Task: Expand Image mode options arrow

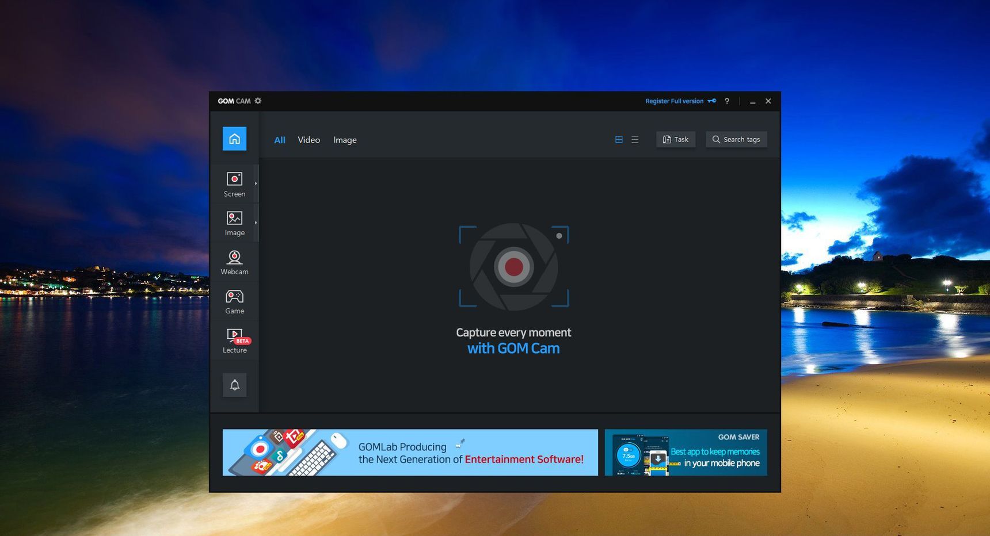Action: (x=256, y=223)
